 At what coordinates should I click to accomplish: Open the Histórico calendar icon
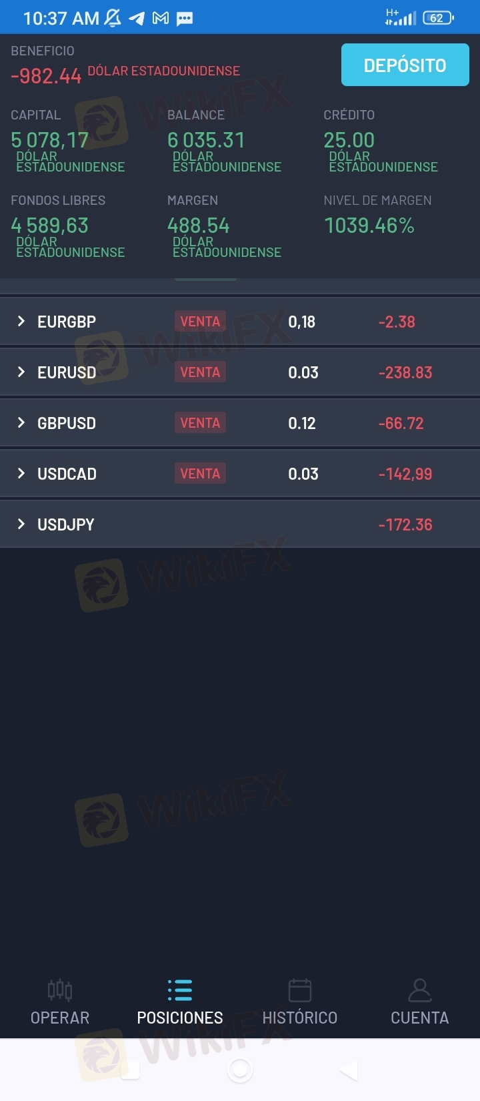pos(300,990)
